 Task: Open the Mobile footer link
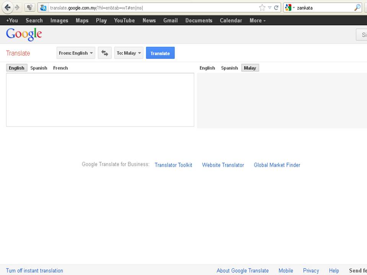pos(286,270)
